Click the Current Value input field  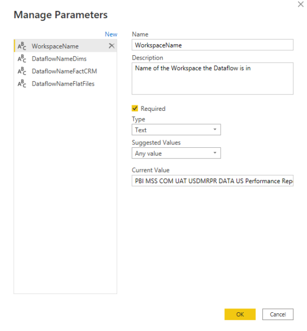tap(212, 181)
